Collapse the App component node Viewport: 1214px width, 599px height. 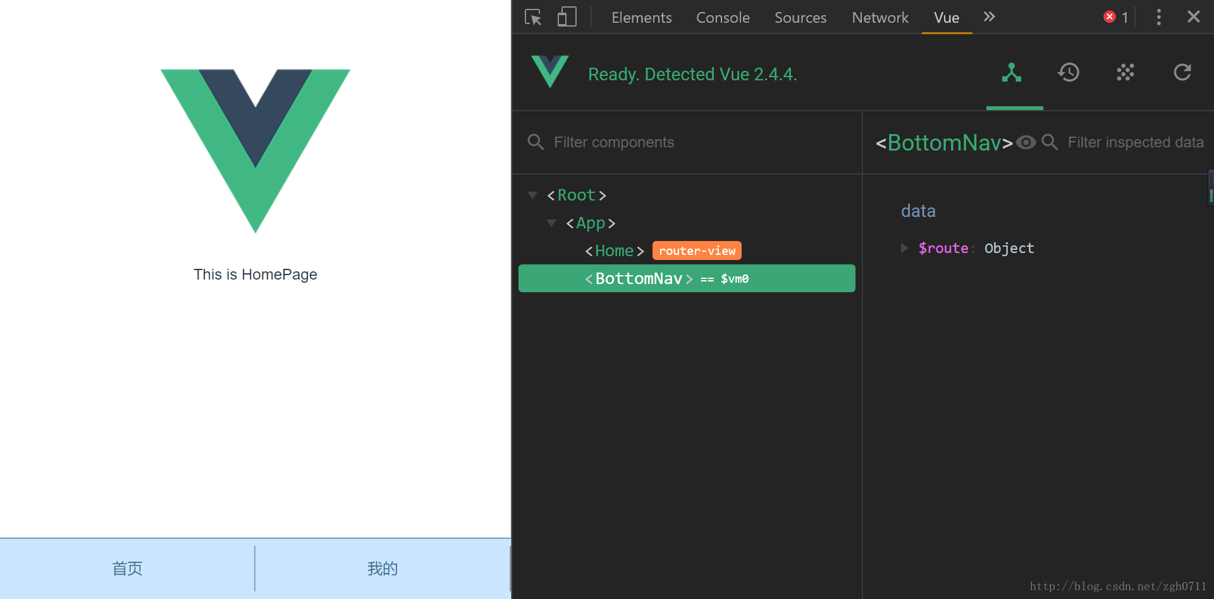click(x=551, y=223)
